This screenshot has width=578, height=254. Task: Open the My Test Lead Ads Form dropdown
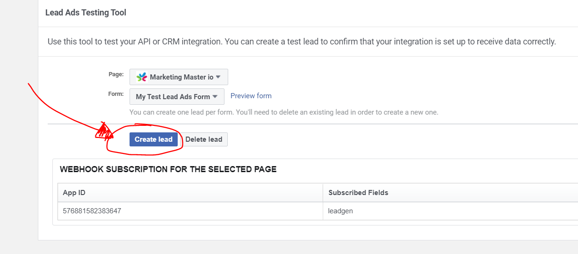click(177, 96)
